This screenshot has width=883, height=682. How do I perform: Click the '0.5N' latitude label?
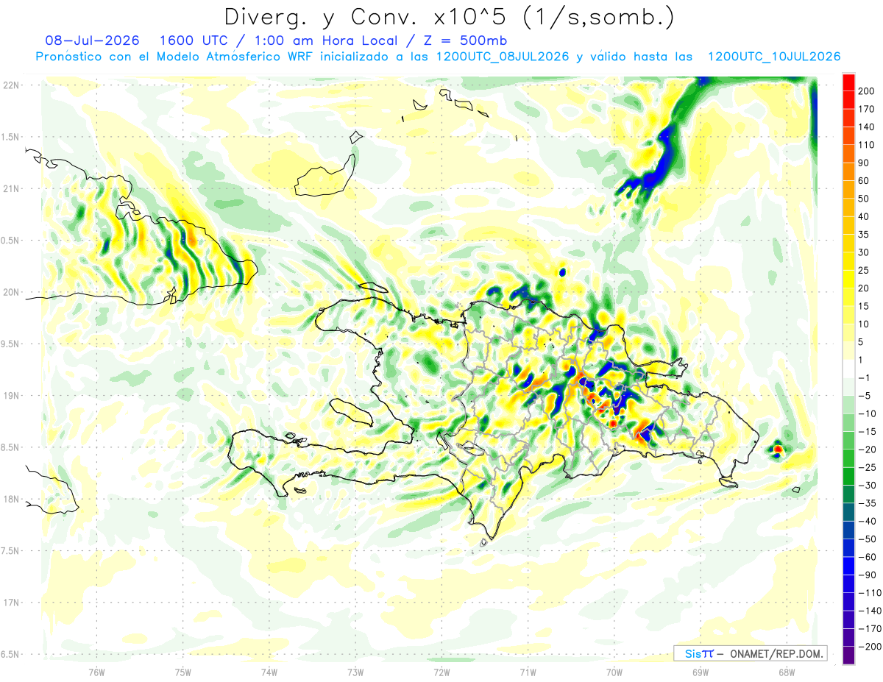pos(10,241)
